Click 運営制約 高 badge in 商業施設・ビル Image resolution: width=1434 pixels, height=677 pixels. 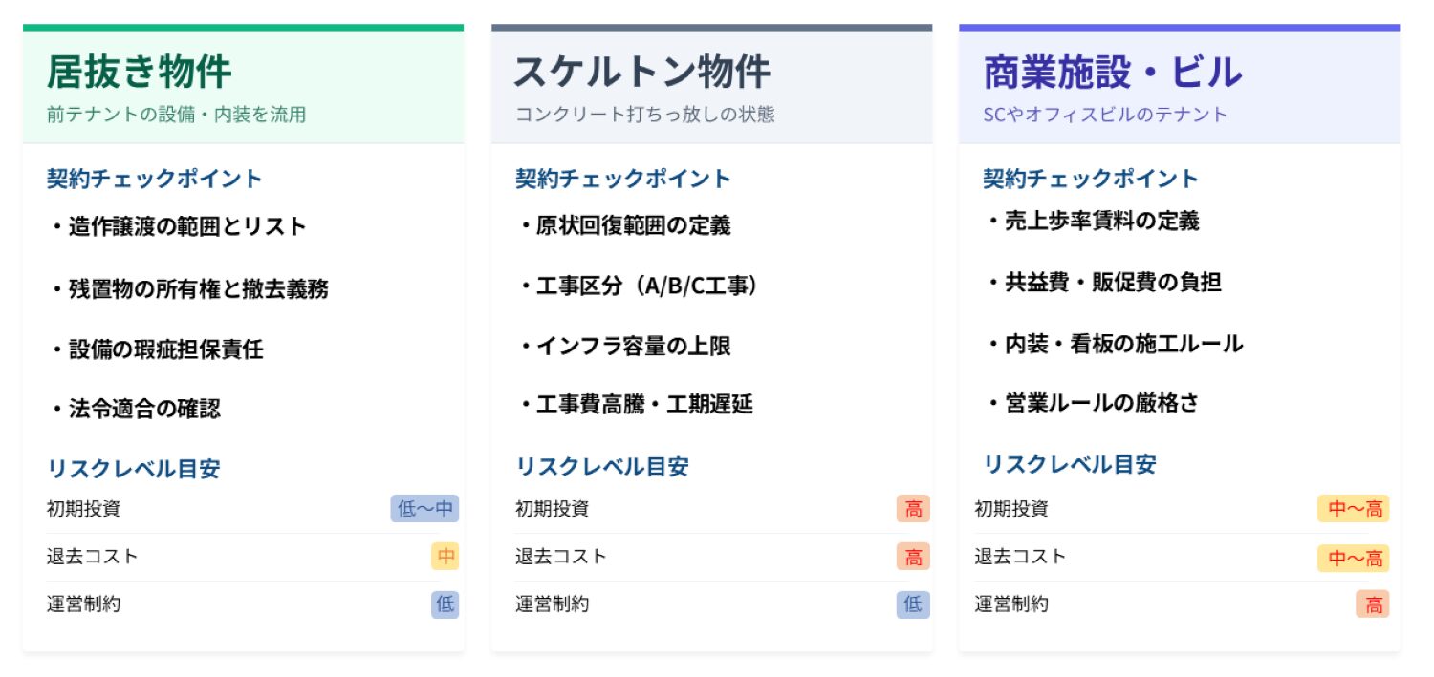click(1373, 604)
